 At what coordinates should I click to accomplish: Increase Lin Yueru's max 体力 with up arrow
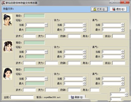[x=84, y=83]
